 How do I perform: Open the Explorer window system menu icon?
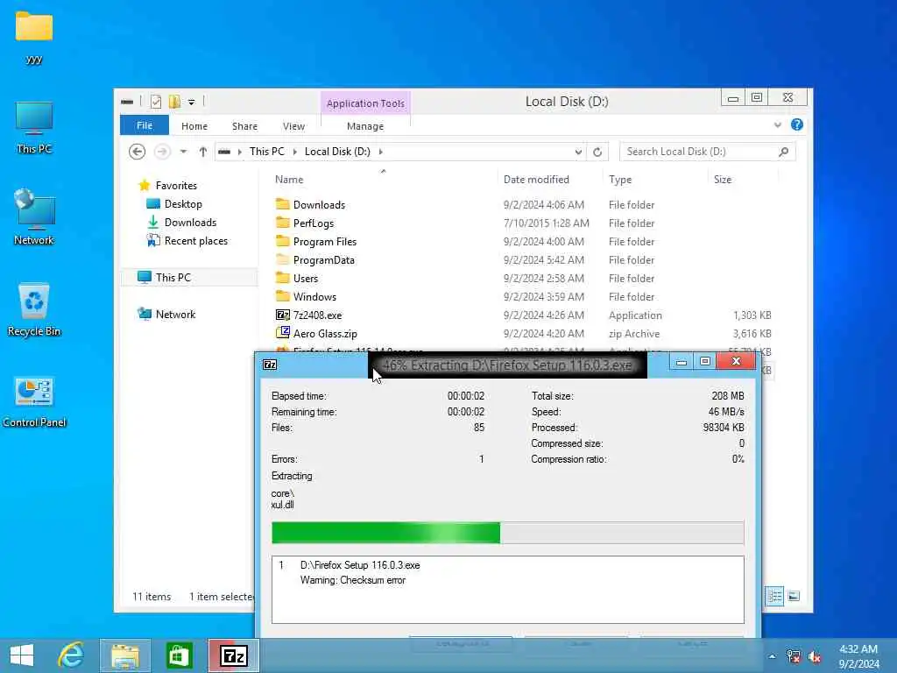coord(127,103)
